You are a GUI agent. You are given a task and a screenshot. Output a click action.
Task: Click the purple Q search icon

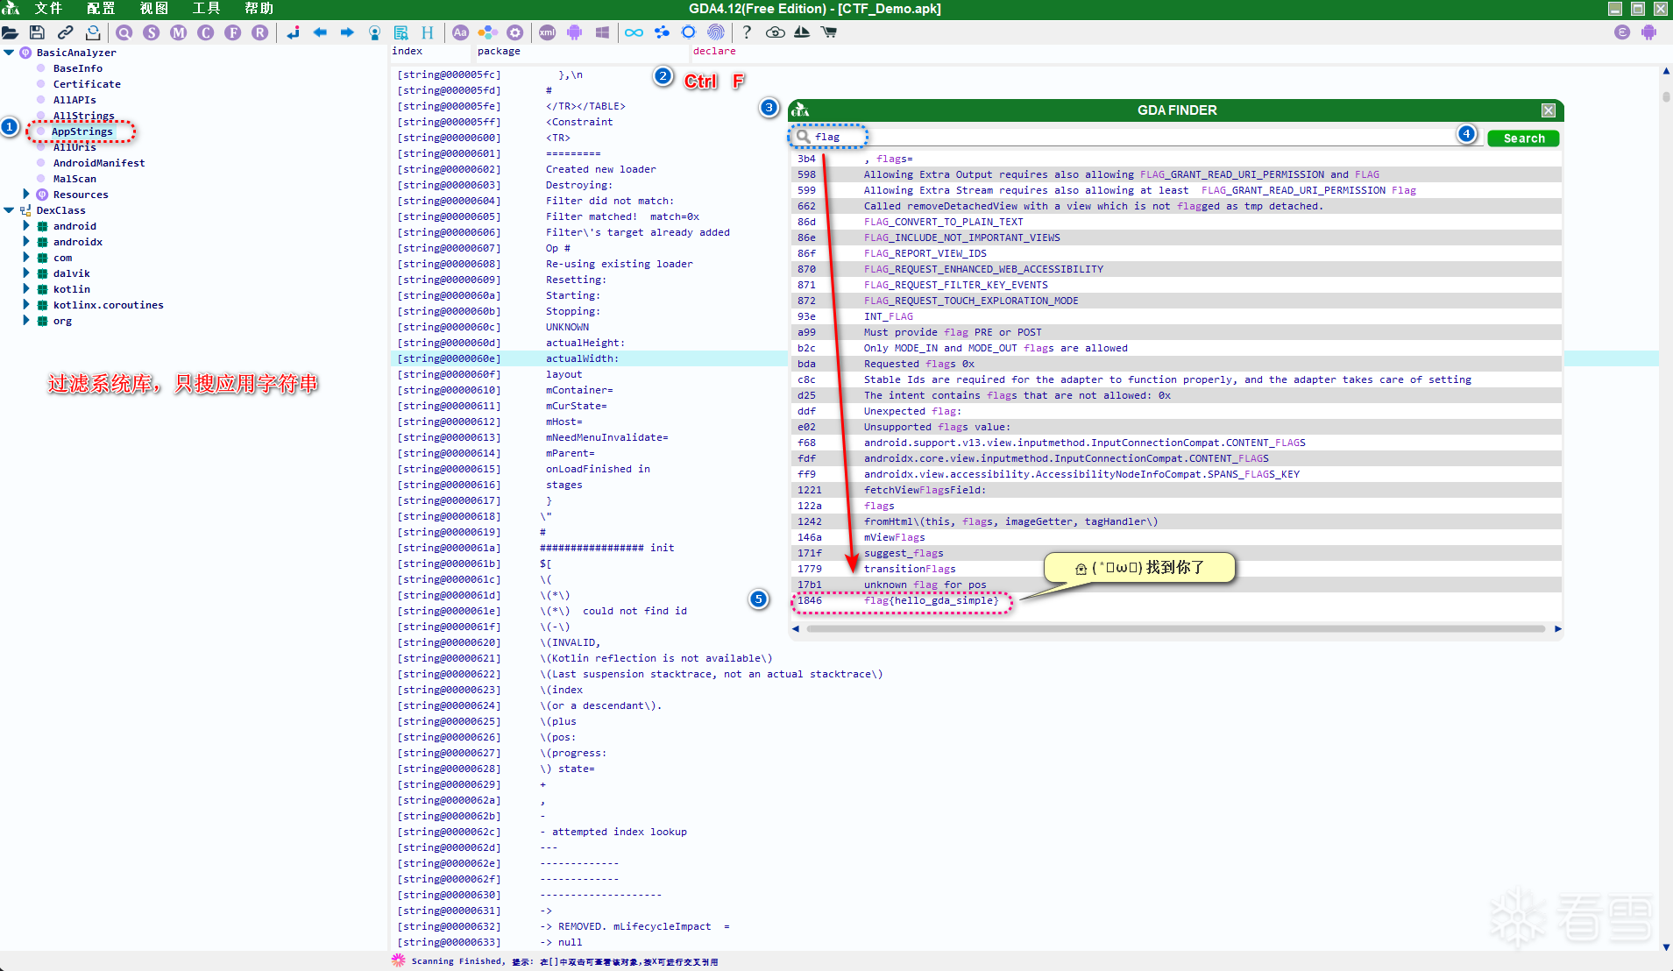124,32
